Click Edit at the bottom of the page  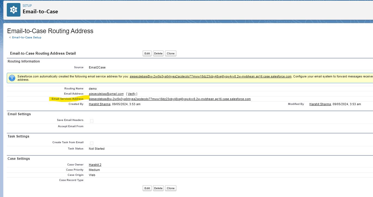pyautogui.click(x=147, y=188)
